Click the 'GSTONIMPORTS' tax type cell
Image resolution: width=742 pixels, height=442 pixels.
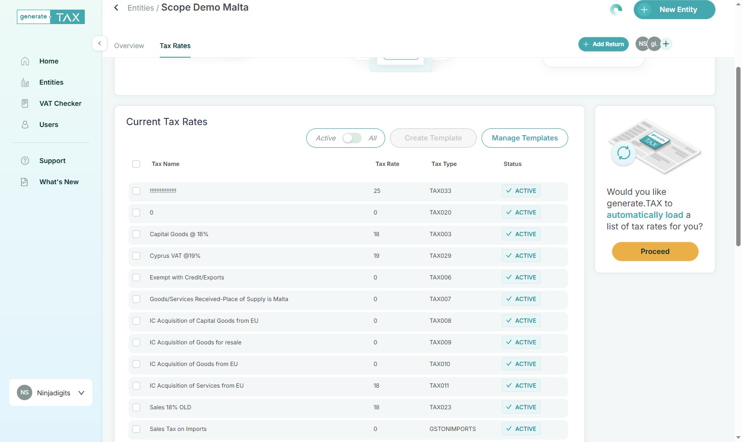[x=453, y=429]
